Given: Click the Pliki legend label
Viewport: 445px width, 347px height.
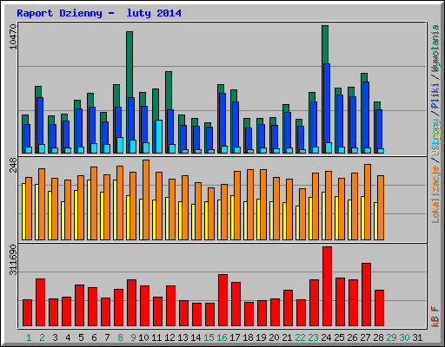Looking at the screenshot, I should click(435, 95).
